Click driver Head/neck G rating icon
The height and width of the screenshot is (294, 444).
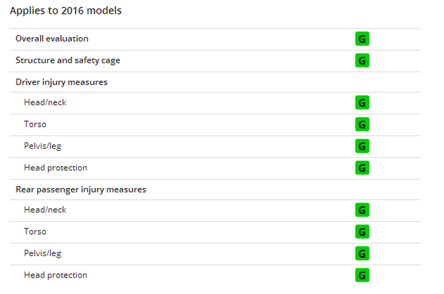pyautogui.click(x=362, y=103)
